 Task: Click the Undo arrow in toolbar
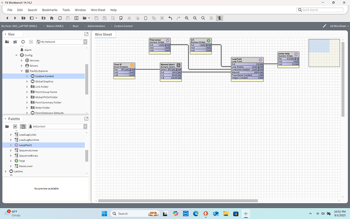[171, 18]
